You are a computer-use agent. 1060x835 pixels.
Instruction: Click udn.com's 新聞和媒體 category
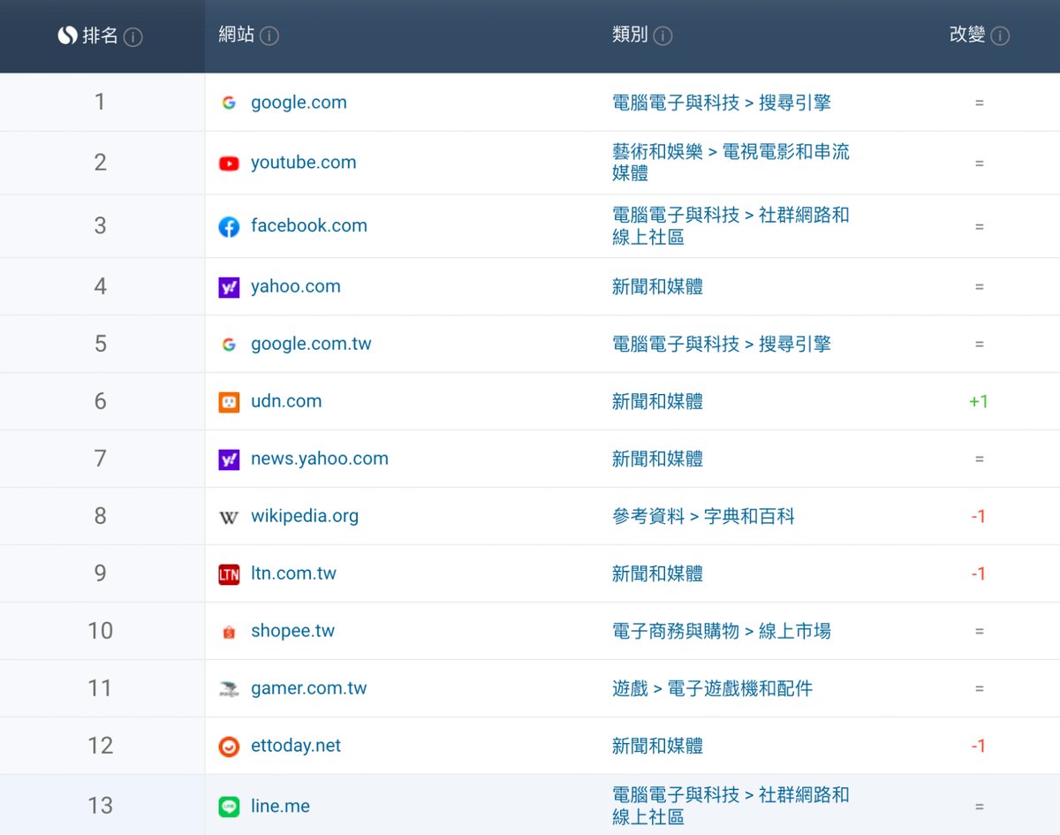click(658, 401)
